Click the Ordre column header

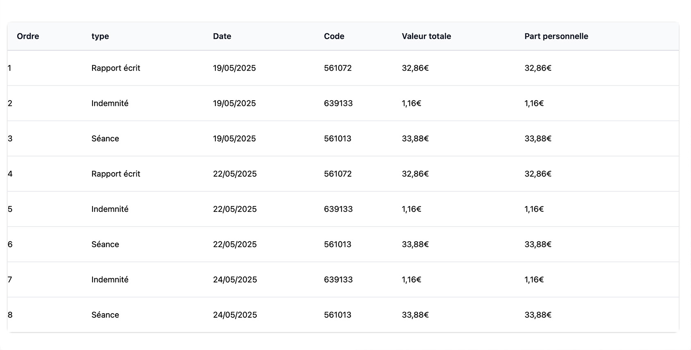[28, 36]
